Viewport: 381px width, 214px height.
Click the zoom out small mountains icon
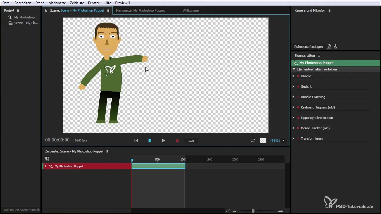click(x=235, y=211)
